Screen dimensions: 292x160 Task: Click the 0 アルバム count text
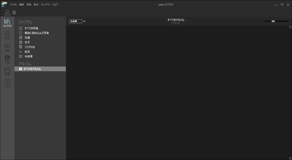tap(176, 23)
